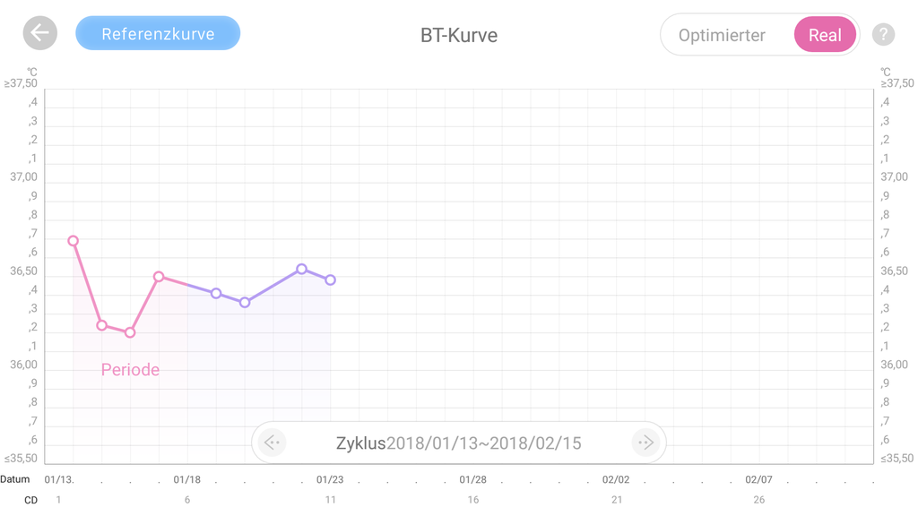Screen dimensions: 918x516
Task: Click the Zyklus date range label
Action: 458,443
